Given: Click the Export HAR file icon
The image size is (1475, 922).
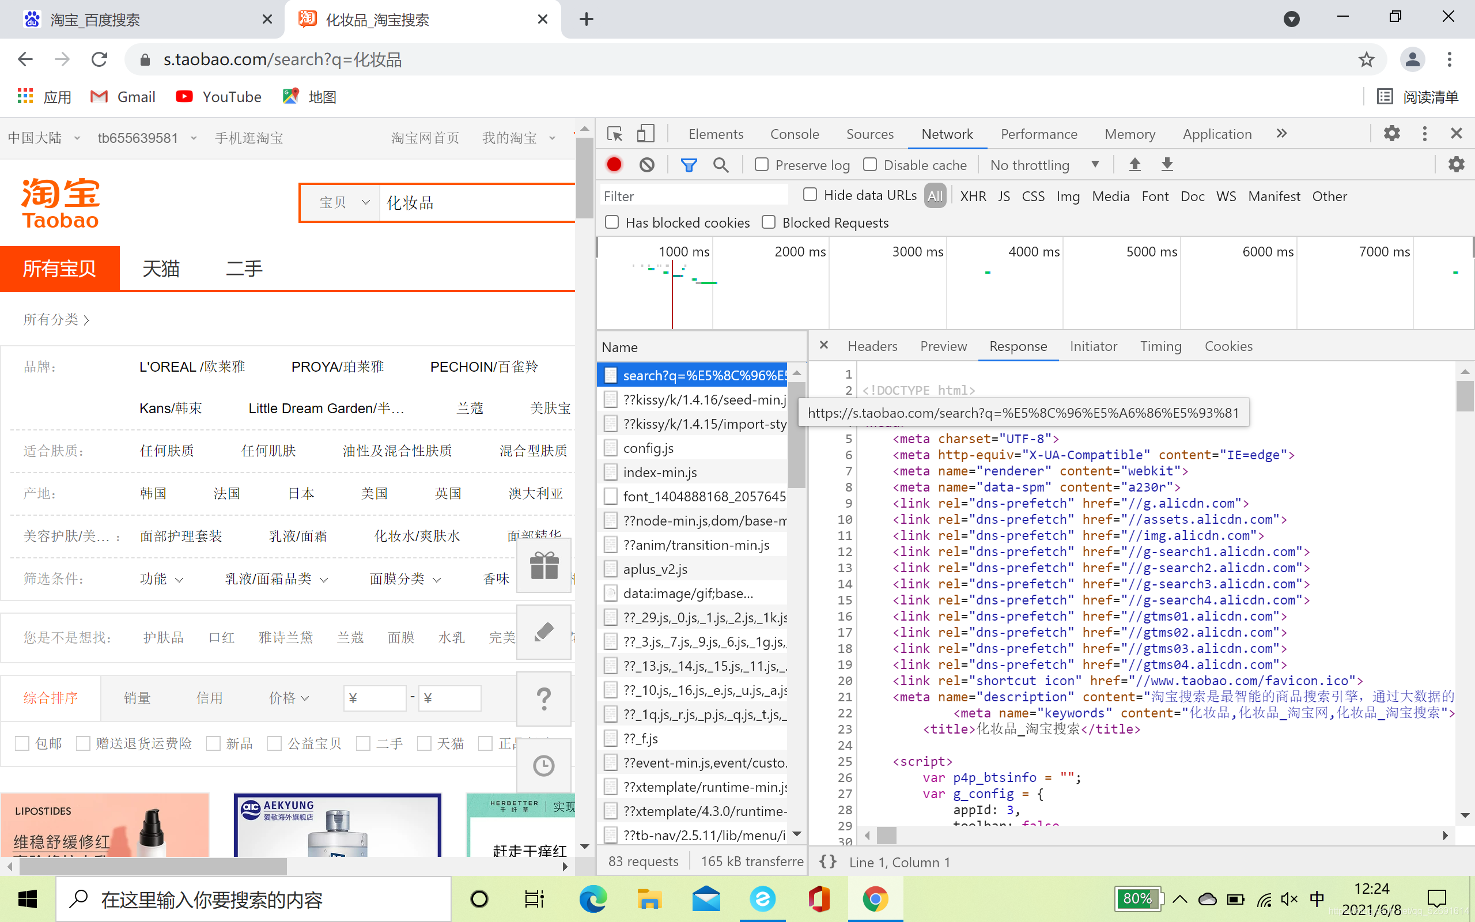Looking at the screenshot, I should 1167,165.
